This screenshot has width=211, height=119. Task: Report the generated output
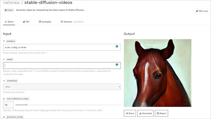(x=161, y=113)
